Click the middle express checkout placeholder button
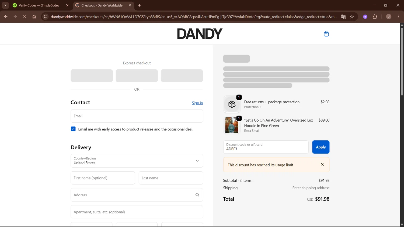Viewport: 404px width, 227px height. click(137, 76)
